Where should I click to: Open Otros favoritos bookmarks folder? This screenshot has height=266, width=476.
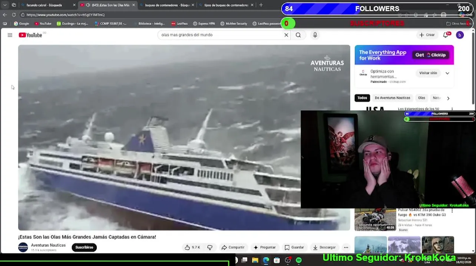point(458,24)
